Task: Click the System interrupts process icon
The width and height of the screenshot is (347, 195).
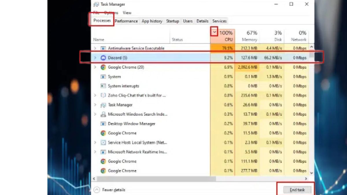Action: [103, 86]
